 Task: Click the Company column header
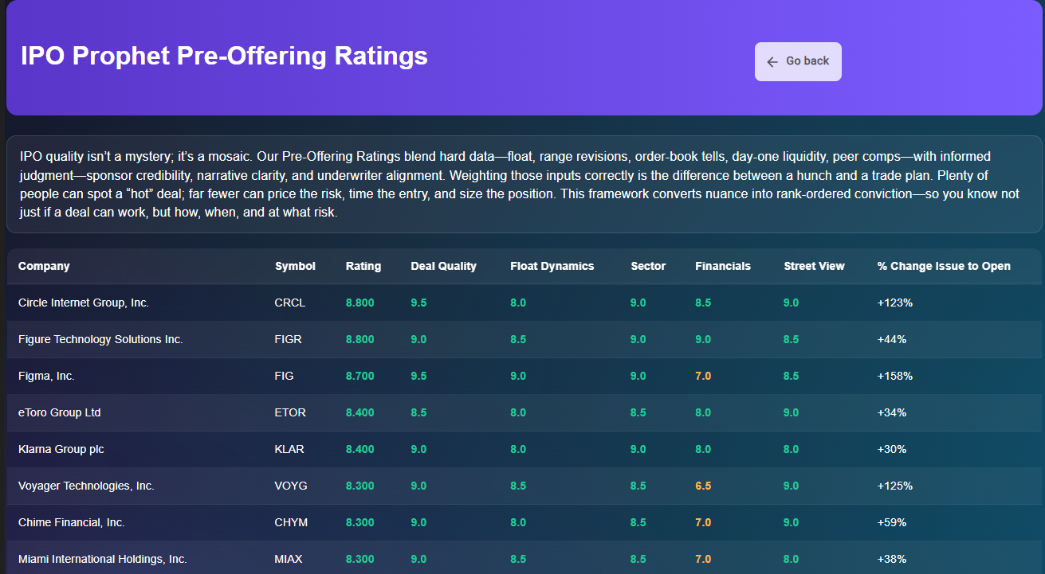point(44,266)
